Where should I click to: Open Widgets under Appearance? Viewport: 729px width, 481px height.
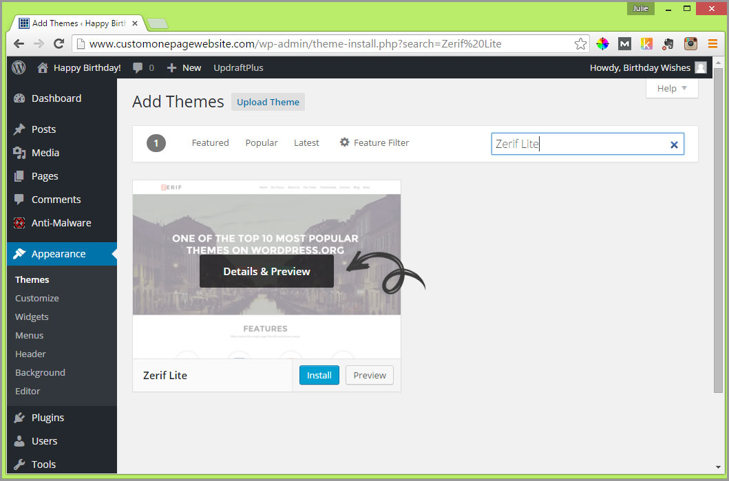pyautogui.click(x=32, y=317)
